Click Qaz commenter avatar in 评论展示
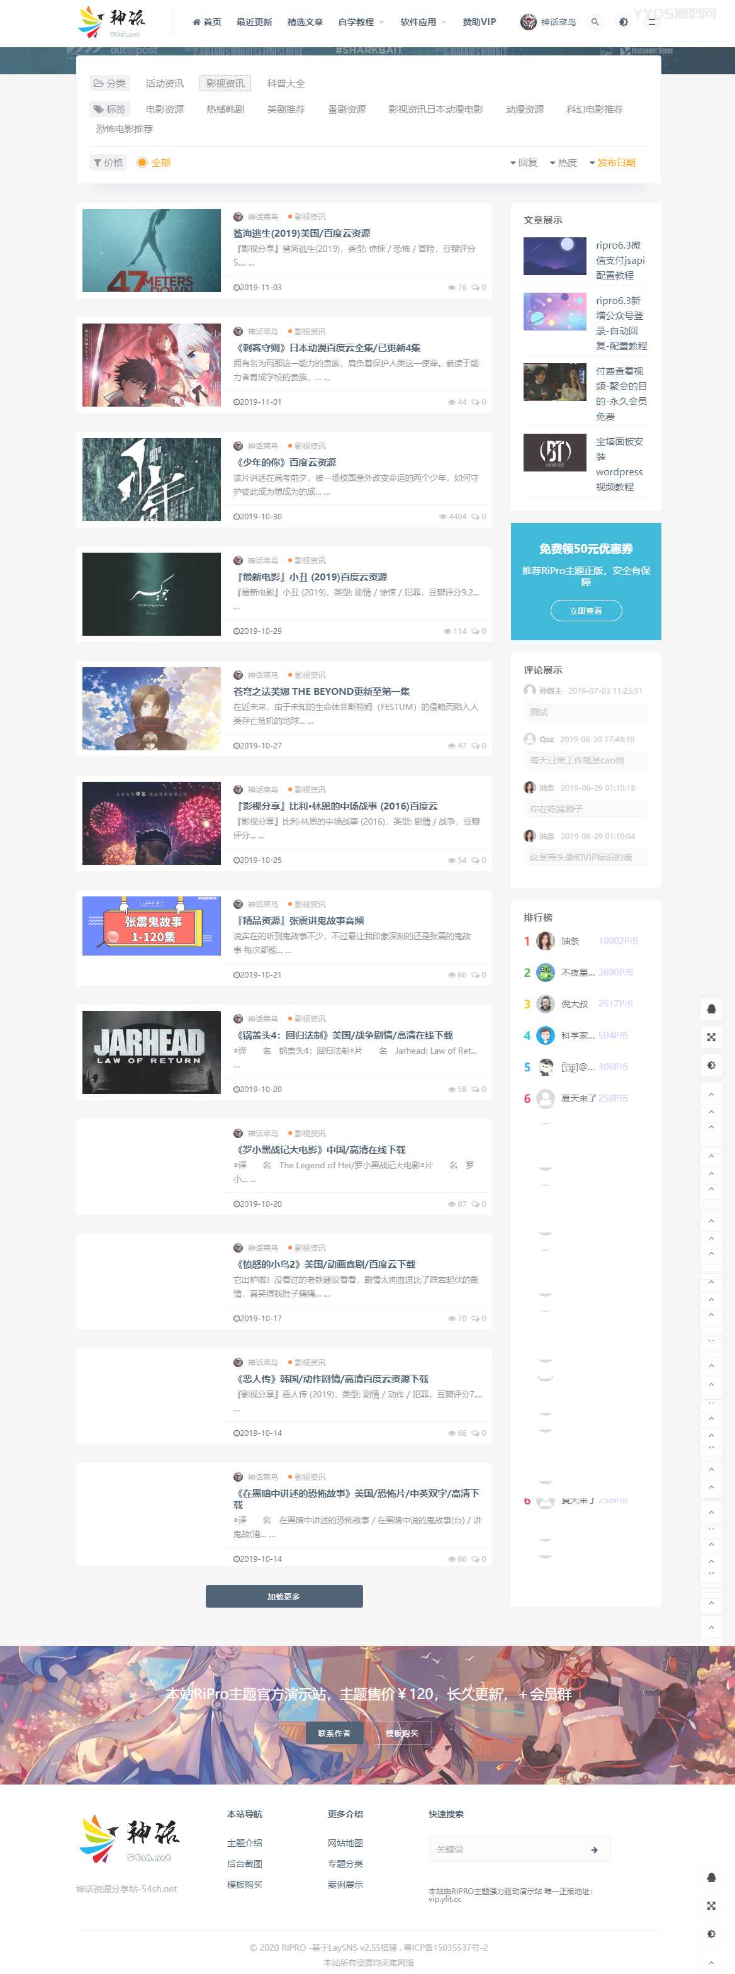This screenshot has width=735, height=1974. click(530, 739)
